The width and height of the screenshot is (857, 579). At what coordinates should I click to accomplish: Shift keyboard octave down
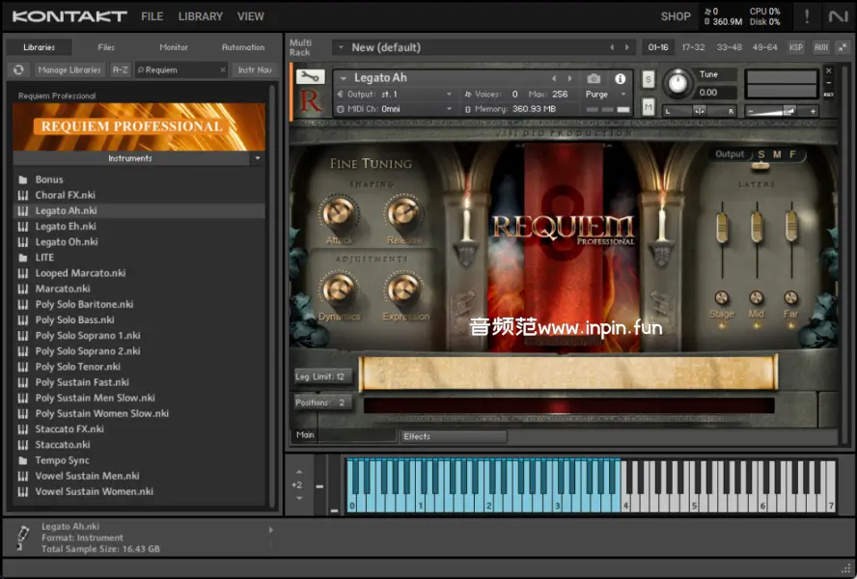coord(299,498)
